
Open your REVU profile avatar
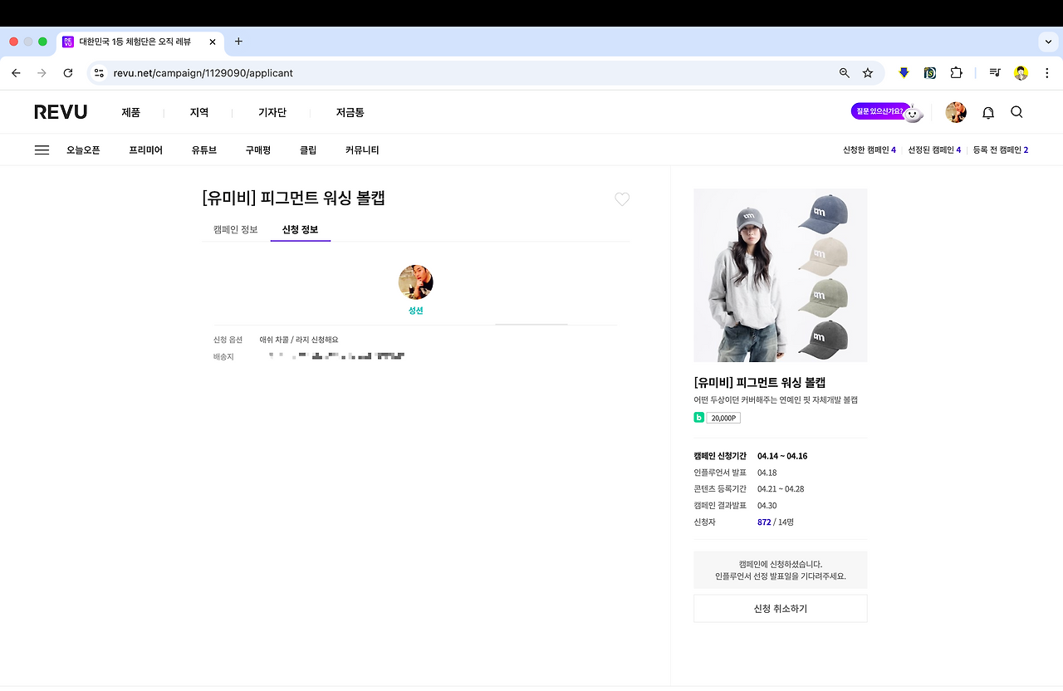(x=956, y=111)
